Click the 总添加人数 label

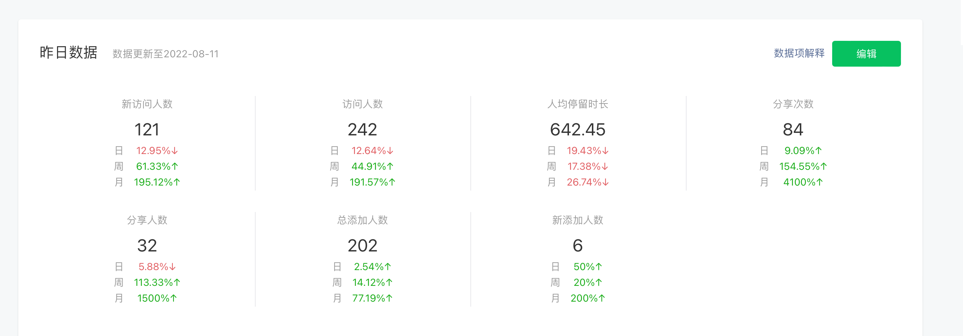coord(362,220)
